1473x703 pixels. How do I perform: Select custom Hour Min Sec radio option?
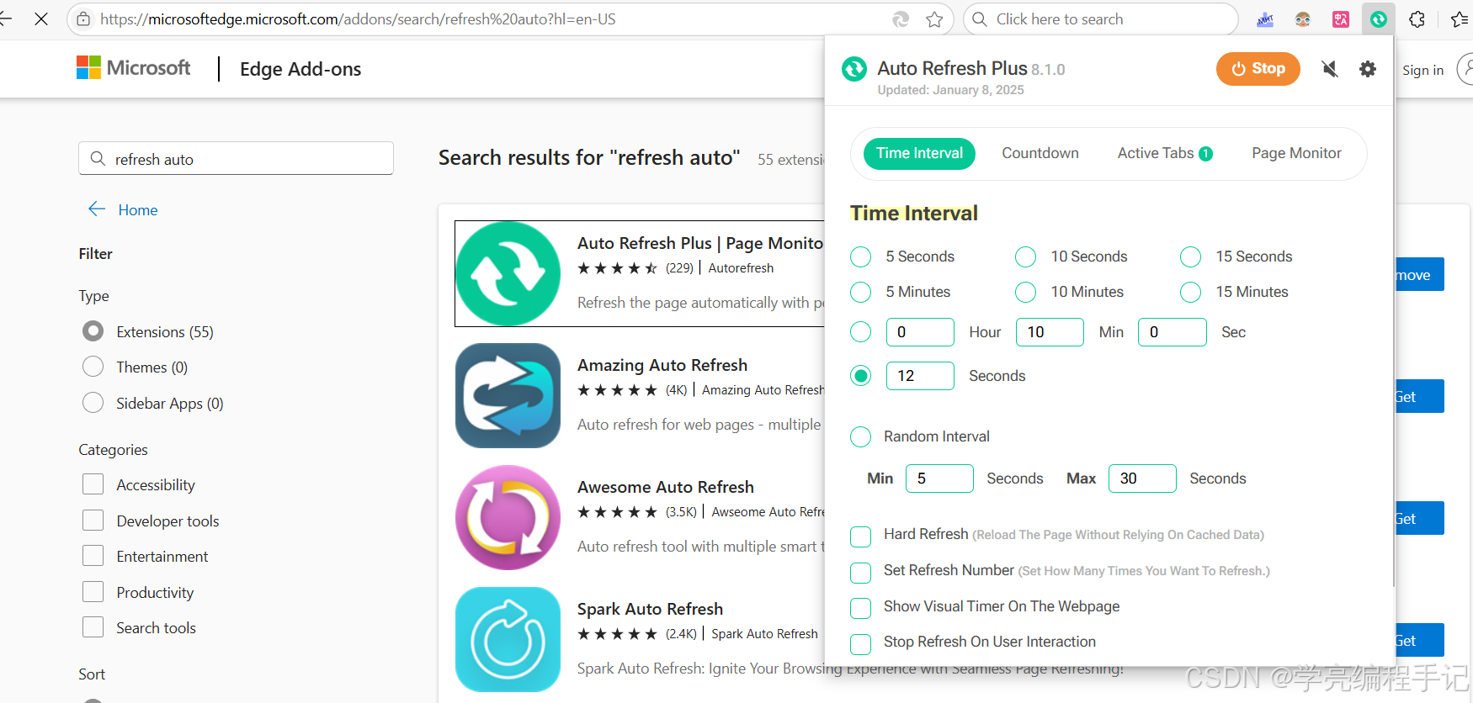click(860, 332)
